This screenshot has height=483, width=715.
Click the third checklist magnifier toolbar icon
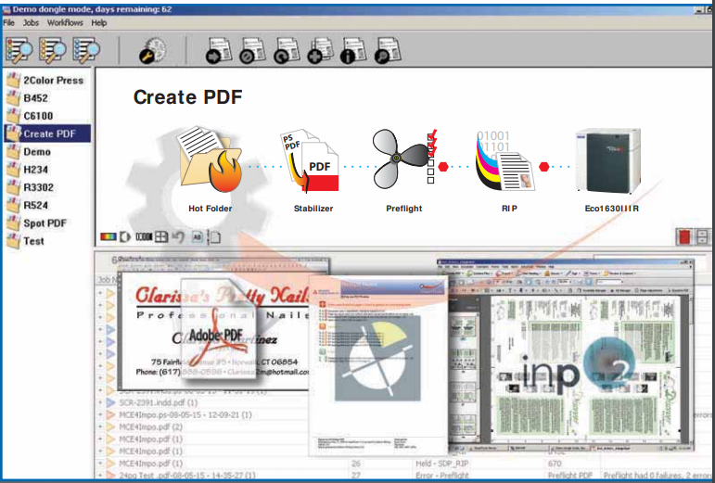click(86, 50)
